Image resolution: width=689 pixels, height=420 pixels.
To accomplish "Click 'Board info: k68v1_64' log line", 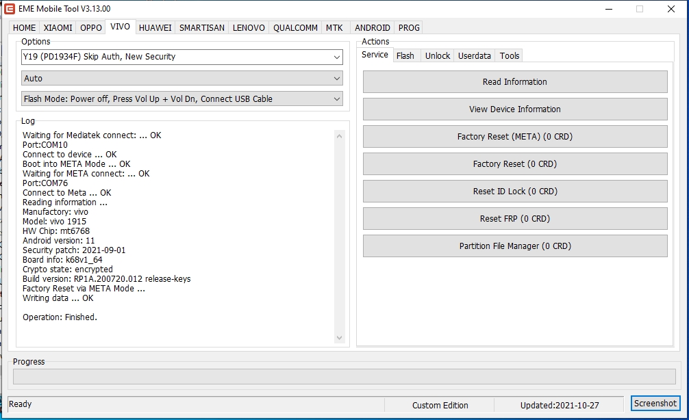I will (x=62, y=260).
